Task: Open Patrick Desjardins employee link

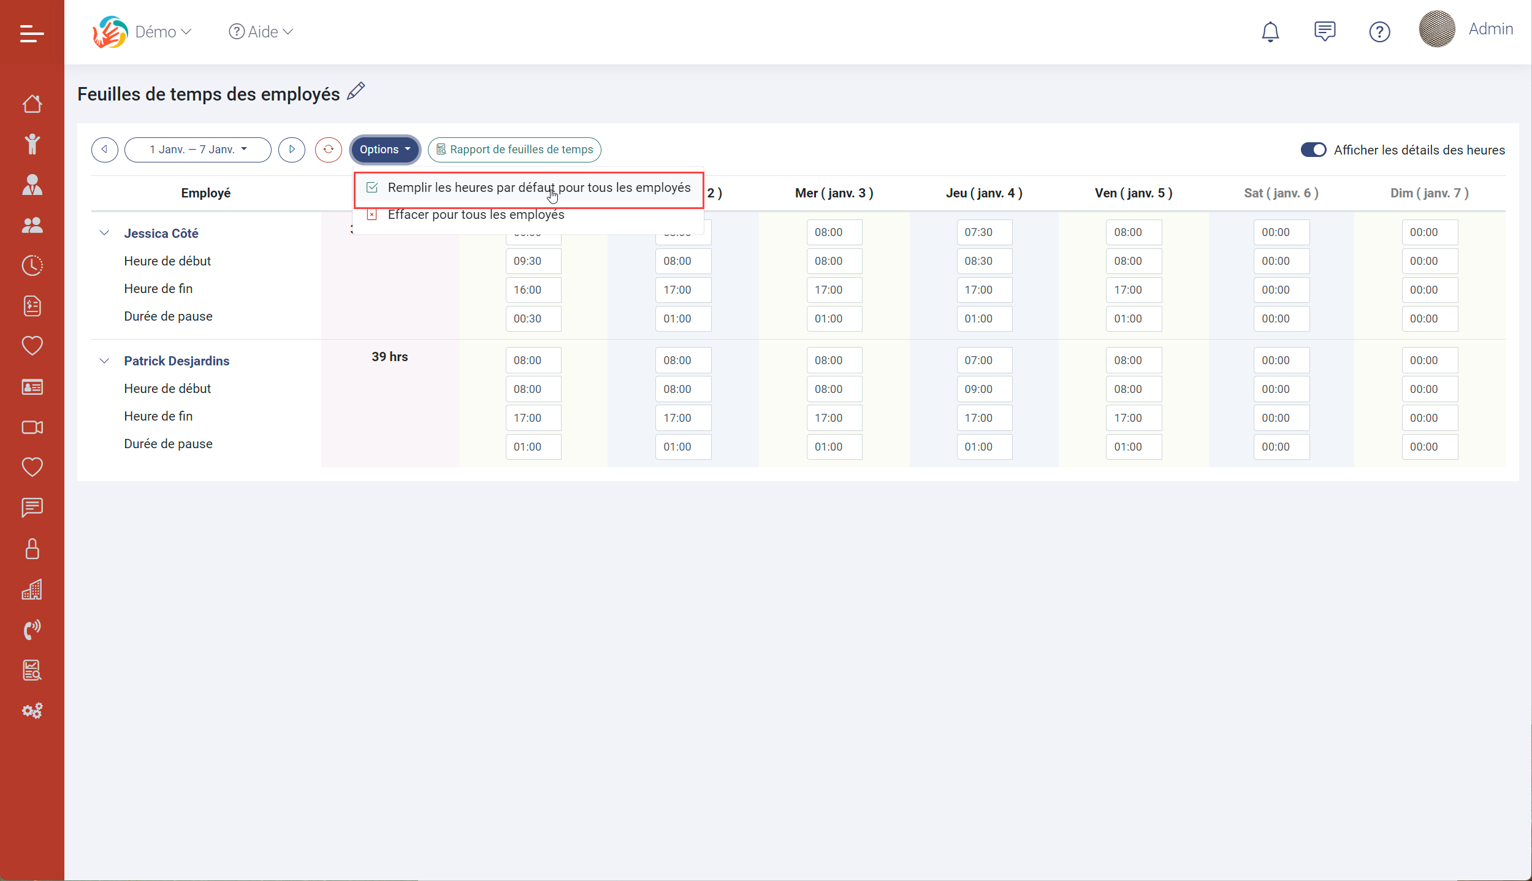Action: tap(177, 361)
